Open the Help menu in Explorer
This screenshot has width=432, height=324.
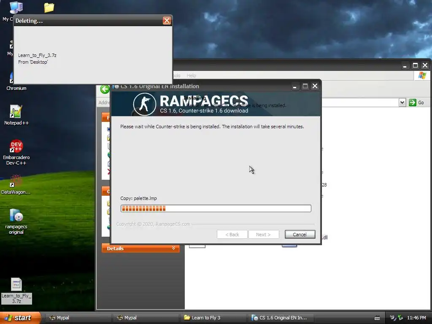pyautogui.click(x=191, y=76)
